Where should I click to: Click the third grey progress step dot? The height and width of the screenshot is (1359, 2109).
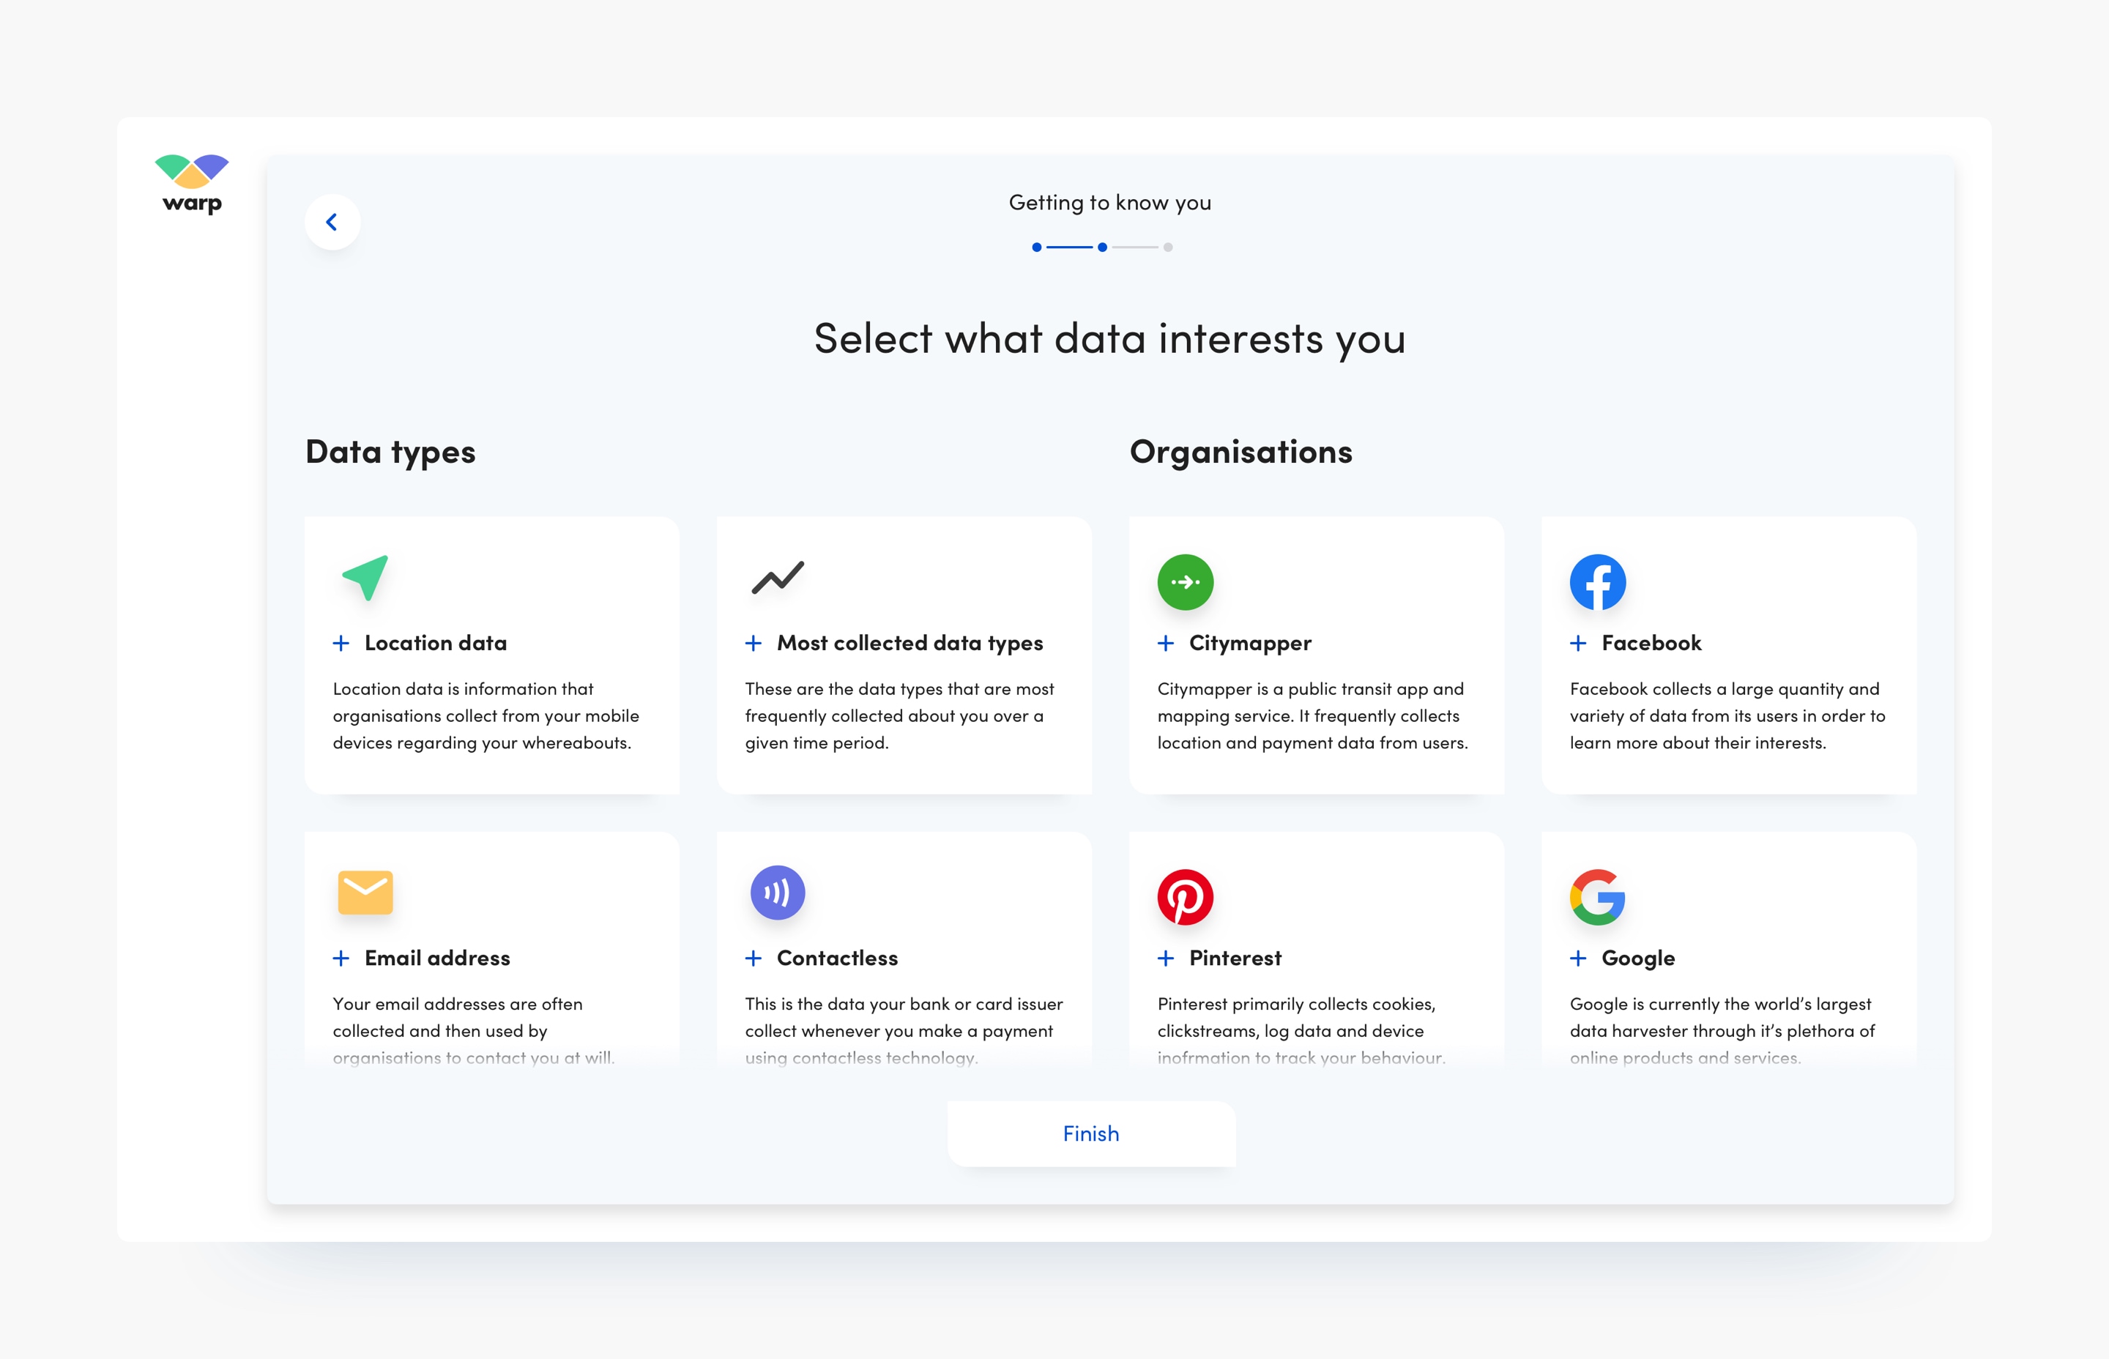[x=1167, y=247]
